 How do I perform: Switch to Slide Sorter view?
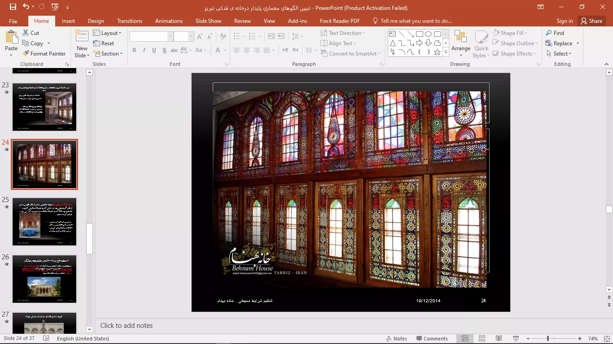coord(482,339)
